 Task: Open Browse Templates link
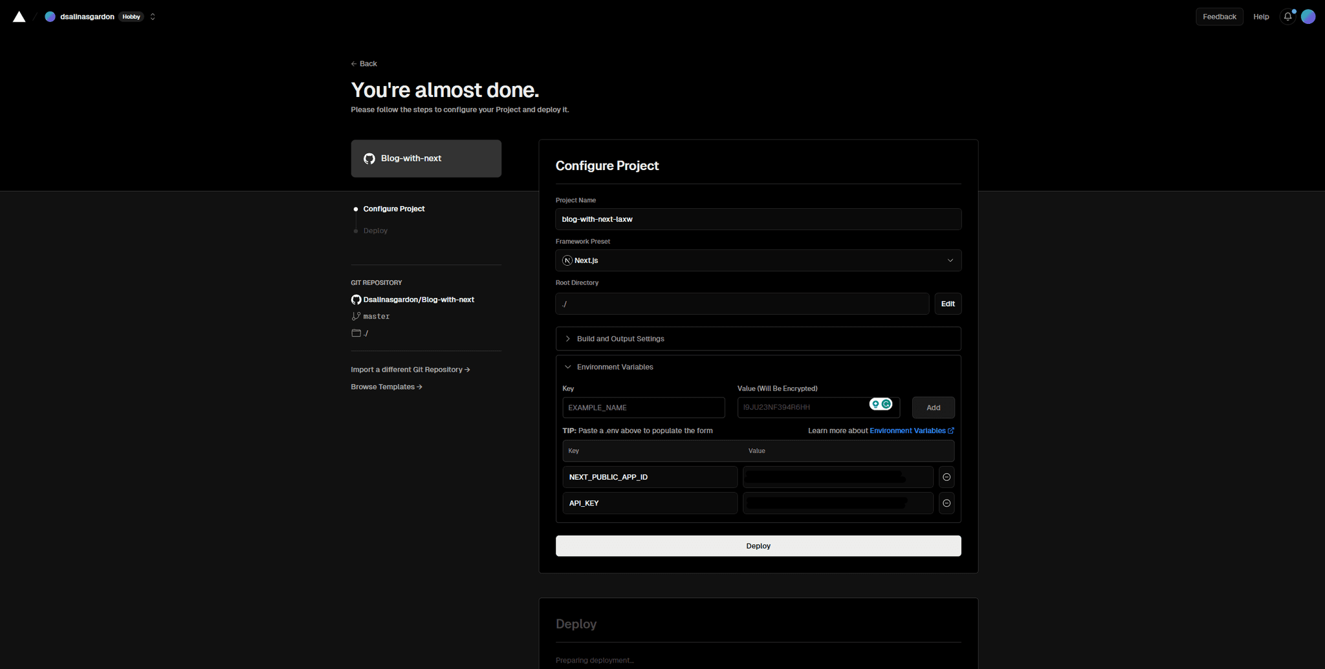[386, 387]
